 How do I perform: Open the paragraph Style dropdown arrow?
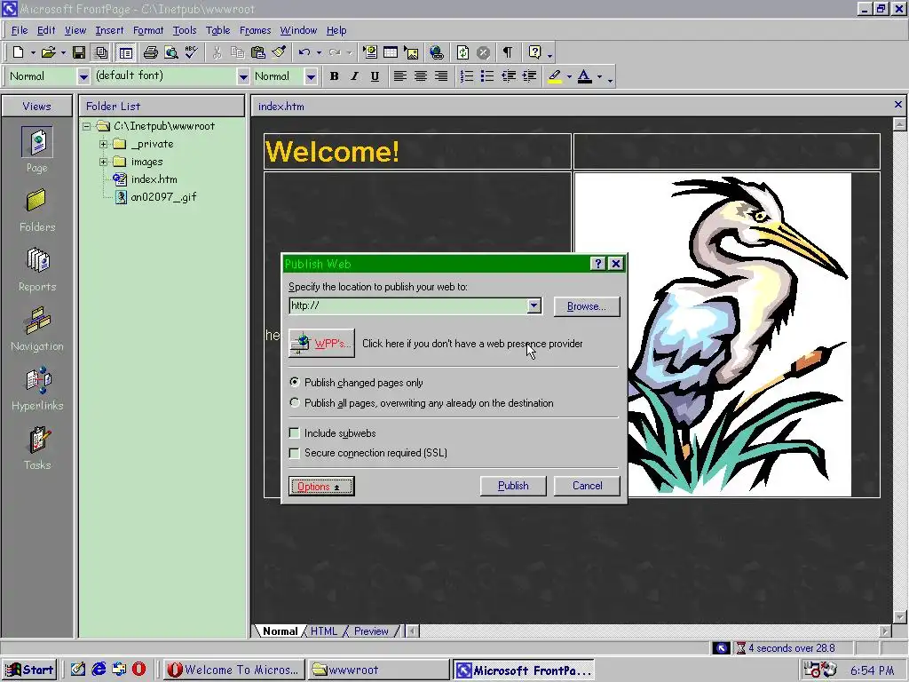coord(83,76)
